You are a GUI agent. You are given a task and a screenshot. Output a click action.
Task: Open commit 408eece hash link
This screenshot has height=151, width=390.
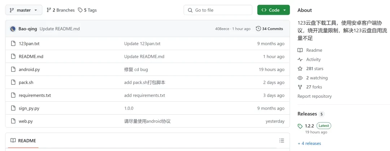coord(222,29)
